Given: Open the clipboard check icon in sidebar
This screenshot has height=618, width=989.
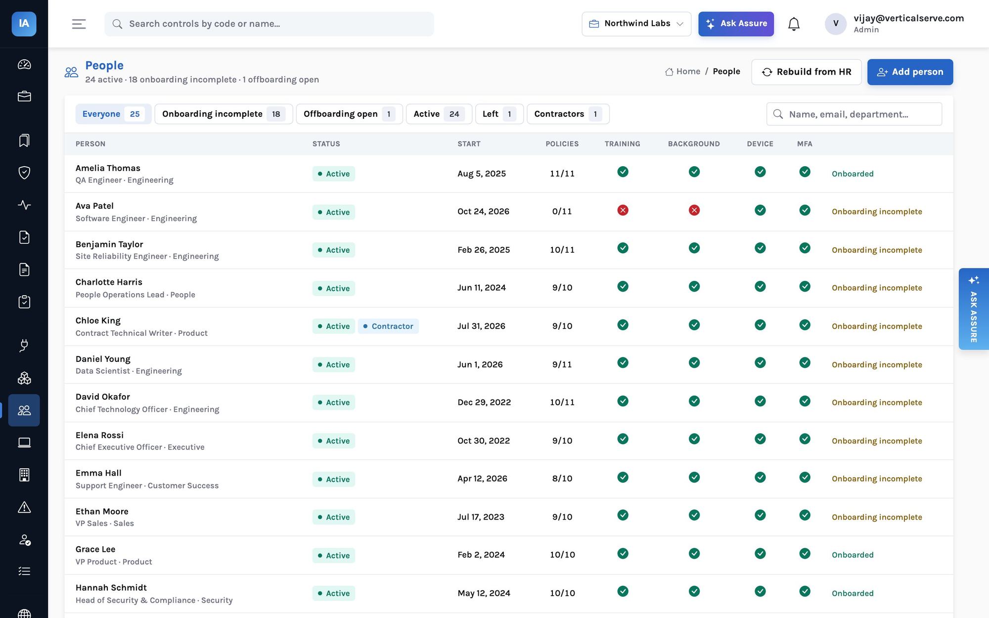Looking at the screenshot, I should pyautogui.click(x=24, y=302).
